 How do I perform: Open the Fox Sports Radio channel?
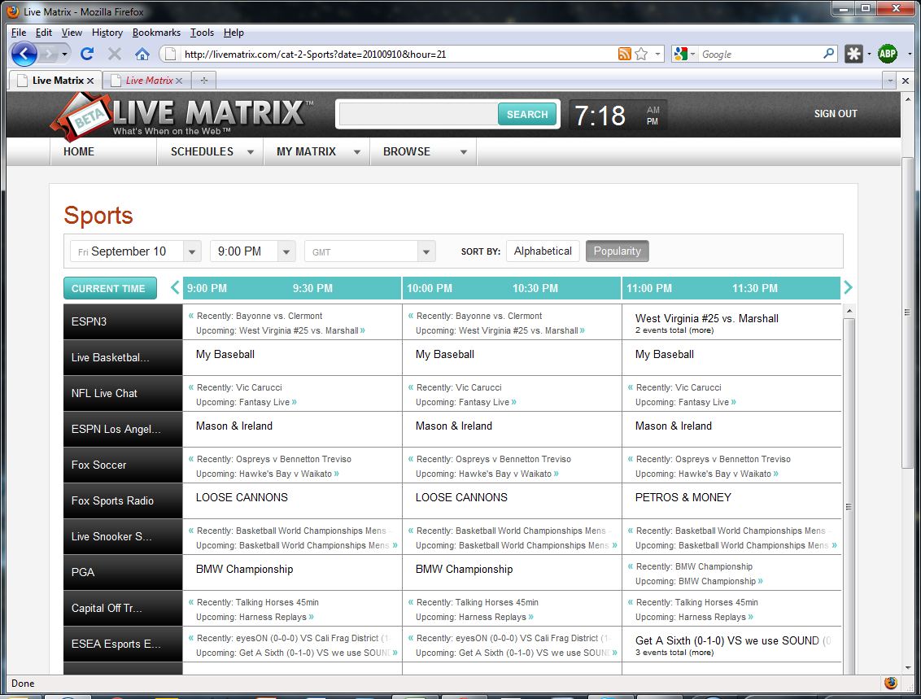(123, 500)
